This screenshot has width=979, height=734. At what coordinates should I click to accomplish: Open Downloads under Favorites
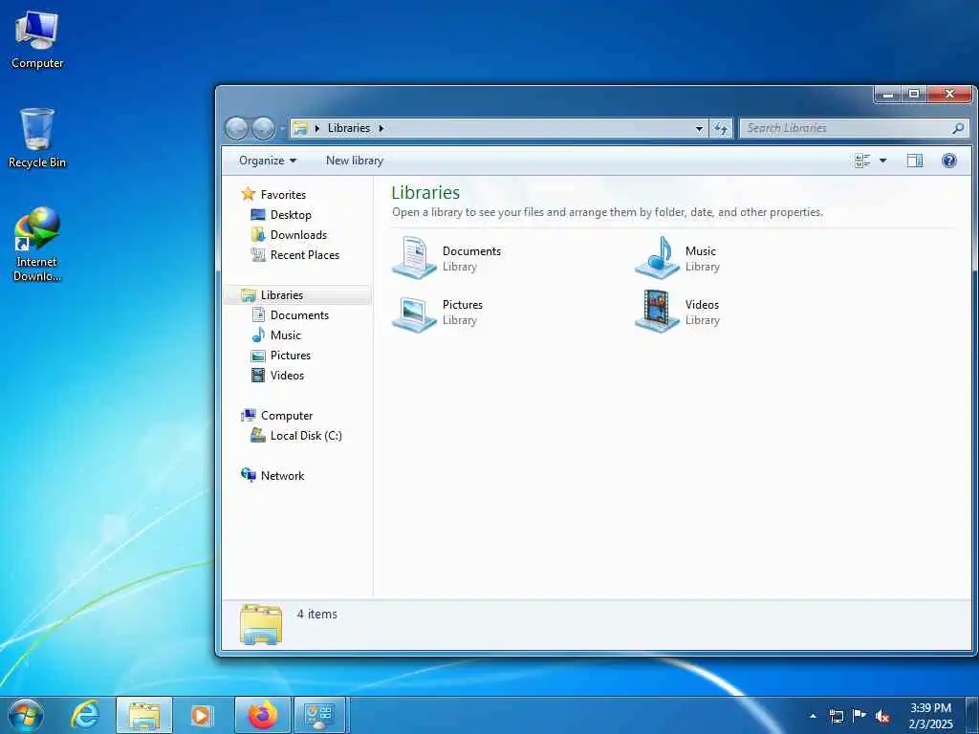298,235
